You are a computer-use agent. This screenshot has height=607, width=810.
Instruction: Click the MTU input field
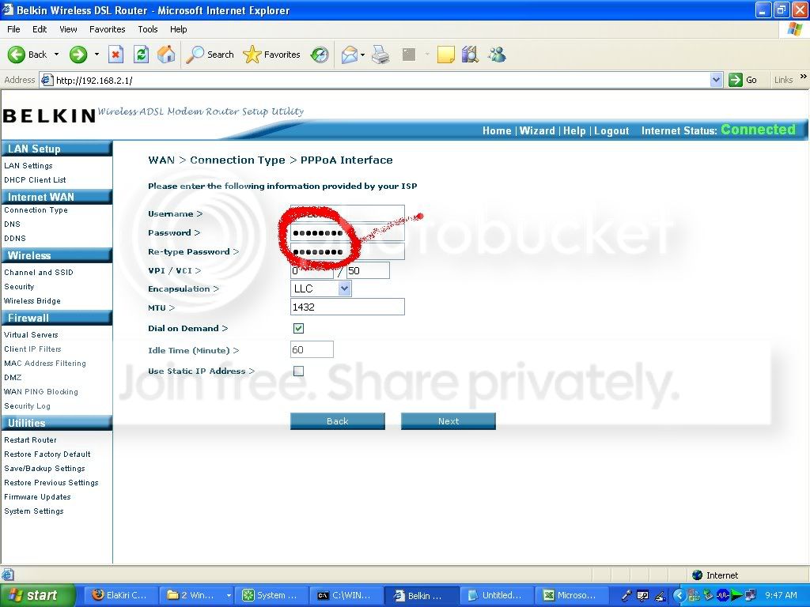coord(348,307)
